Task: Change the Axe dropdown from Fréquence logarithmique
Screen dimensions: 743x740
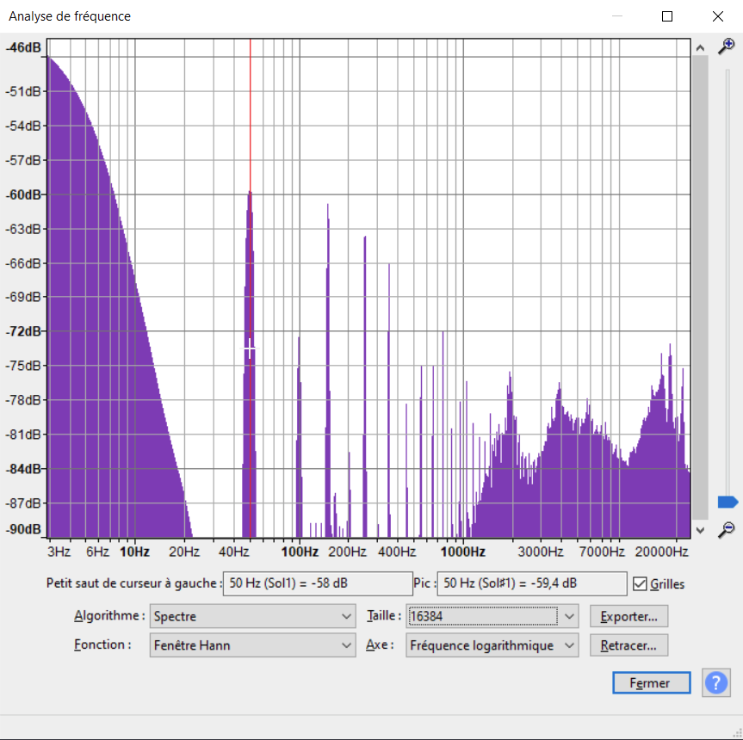Action: click(492, 644)
